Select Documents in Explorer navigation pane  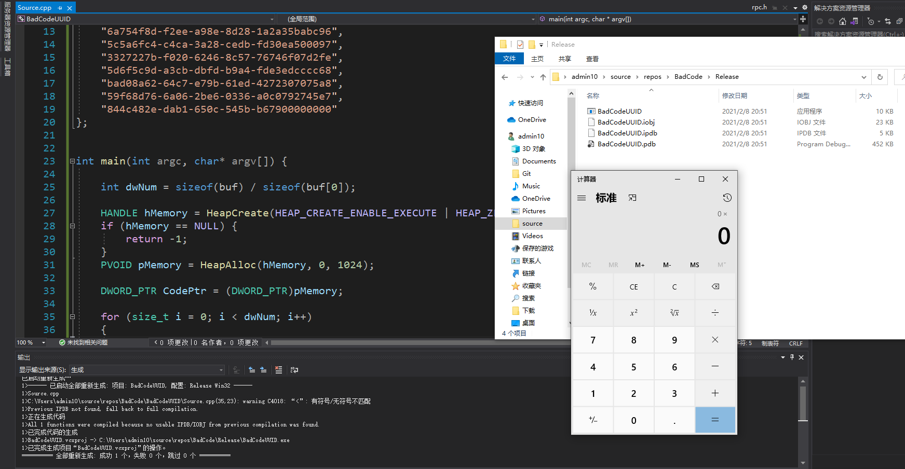coord(539,161)
